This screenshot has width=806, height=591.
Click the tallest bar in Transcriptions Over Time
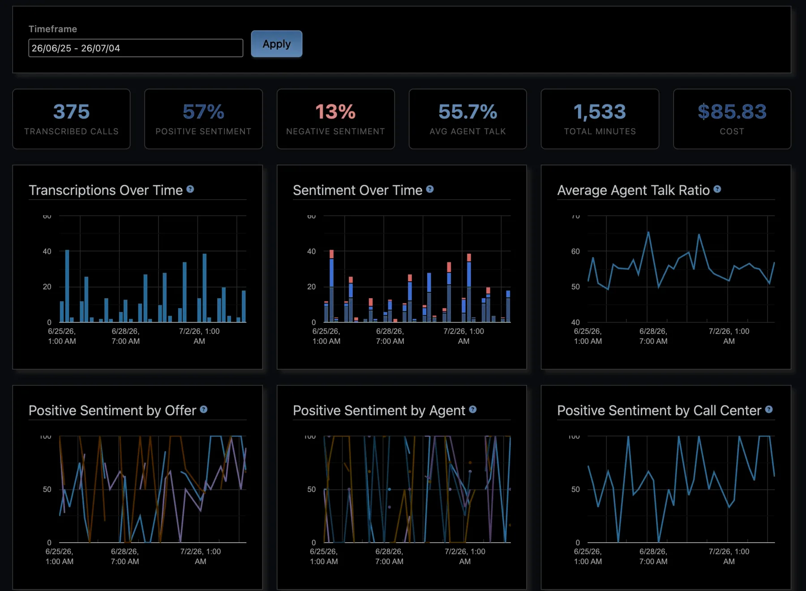[x=67, y=286]
